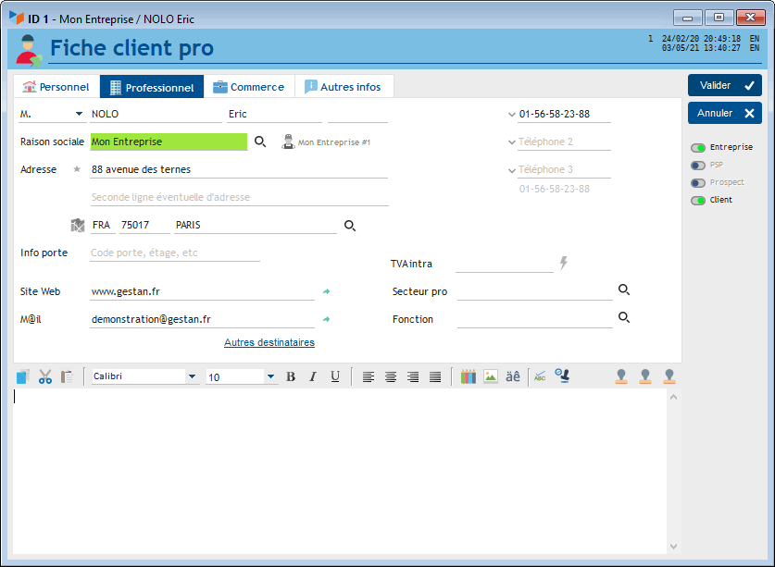Toggle the Entreprise switch
The image size is (775, 567).
click(x=698, y=148)
